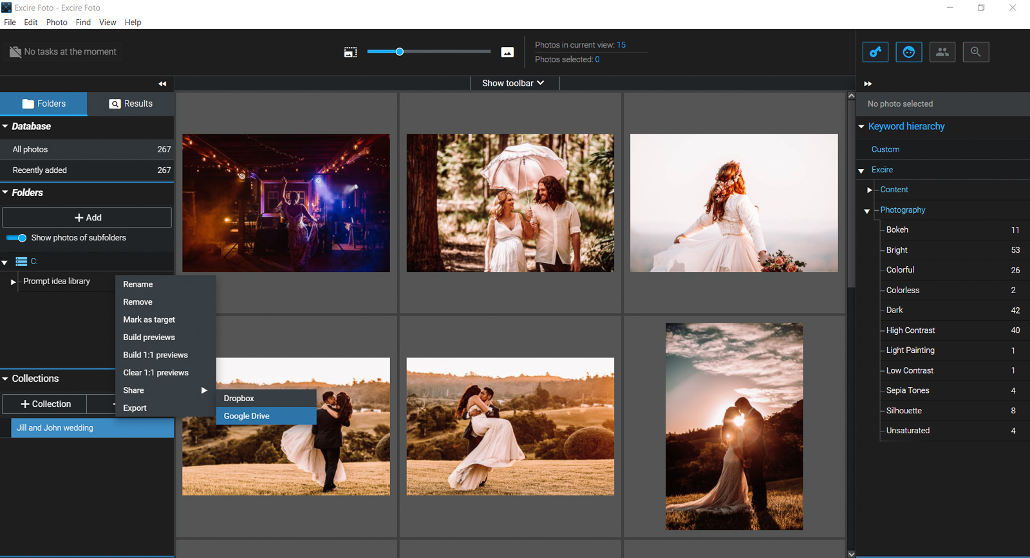Expand the Prompt idea library folder

tap(13, 282)
